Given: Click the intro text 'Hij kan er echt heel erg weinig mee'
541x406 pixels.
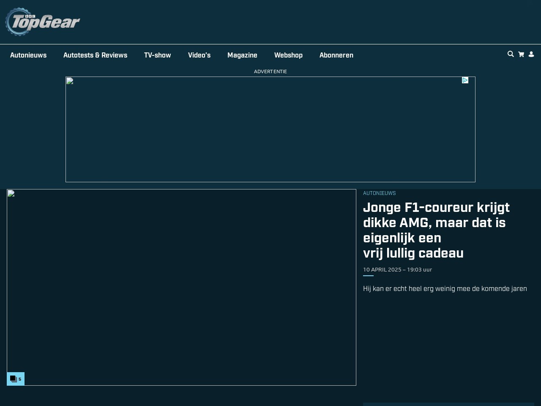Looking at the screenshot, I should 445,289.
